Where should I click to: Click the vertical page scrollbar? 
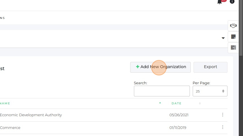click(x=241, y=28)
